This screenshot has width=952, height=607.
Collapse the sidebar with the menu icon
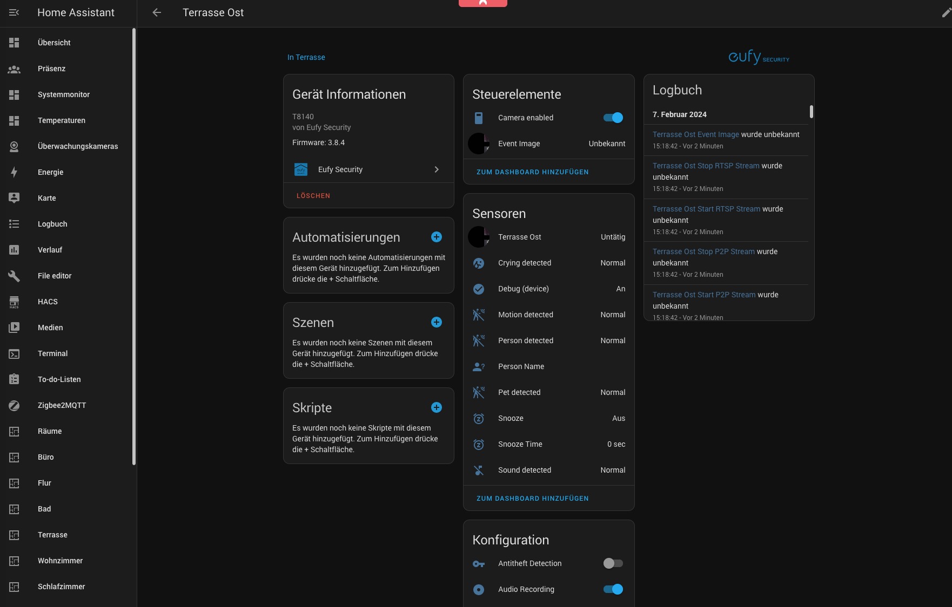pyautogui.click(x=14, y=12)
